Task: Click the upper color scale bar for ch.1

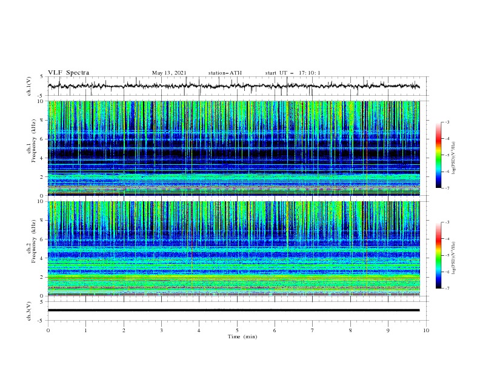Action: coord(438,155)
